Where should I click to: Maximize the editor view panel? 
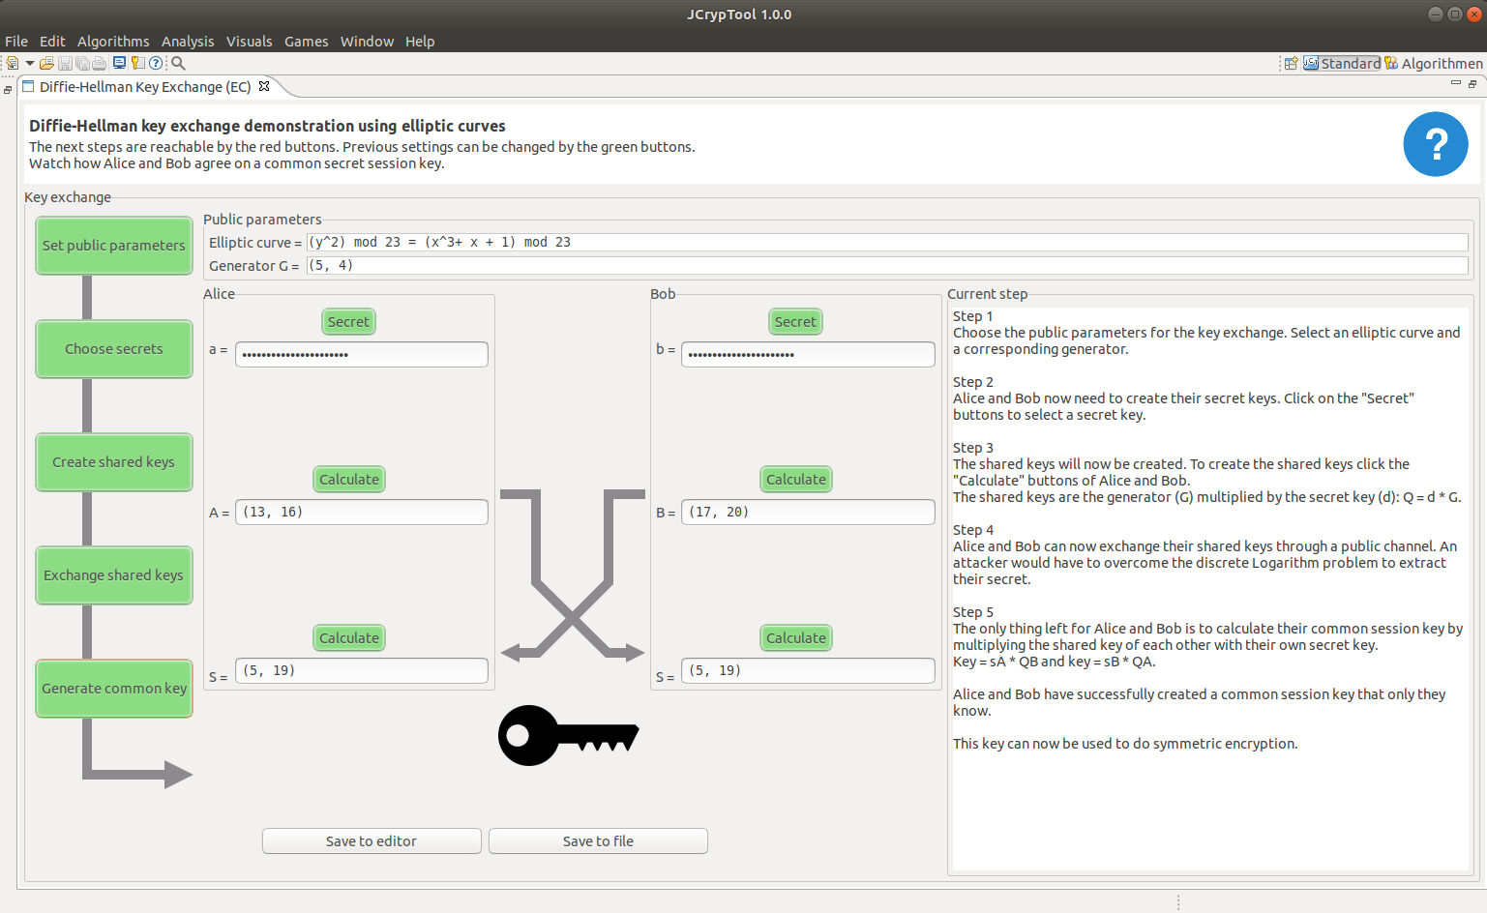(x=1472, y=84)
